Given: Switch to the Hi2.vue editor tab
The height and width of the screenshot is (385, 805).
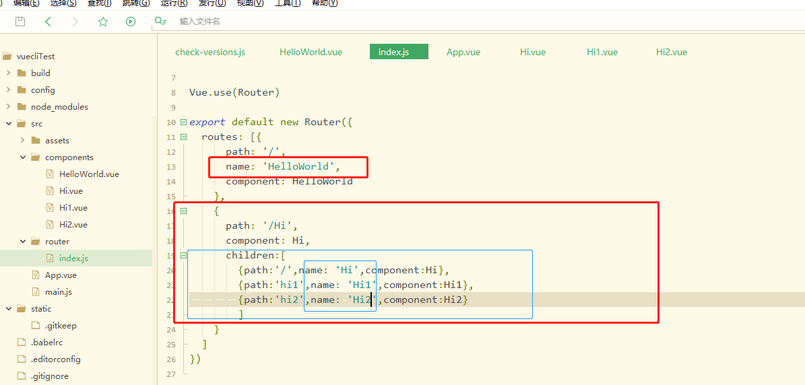Looking at the screenshot, I should (672, 52).
